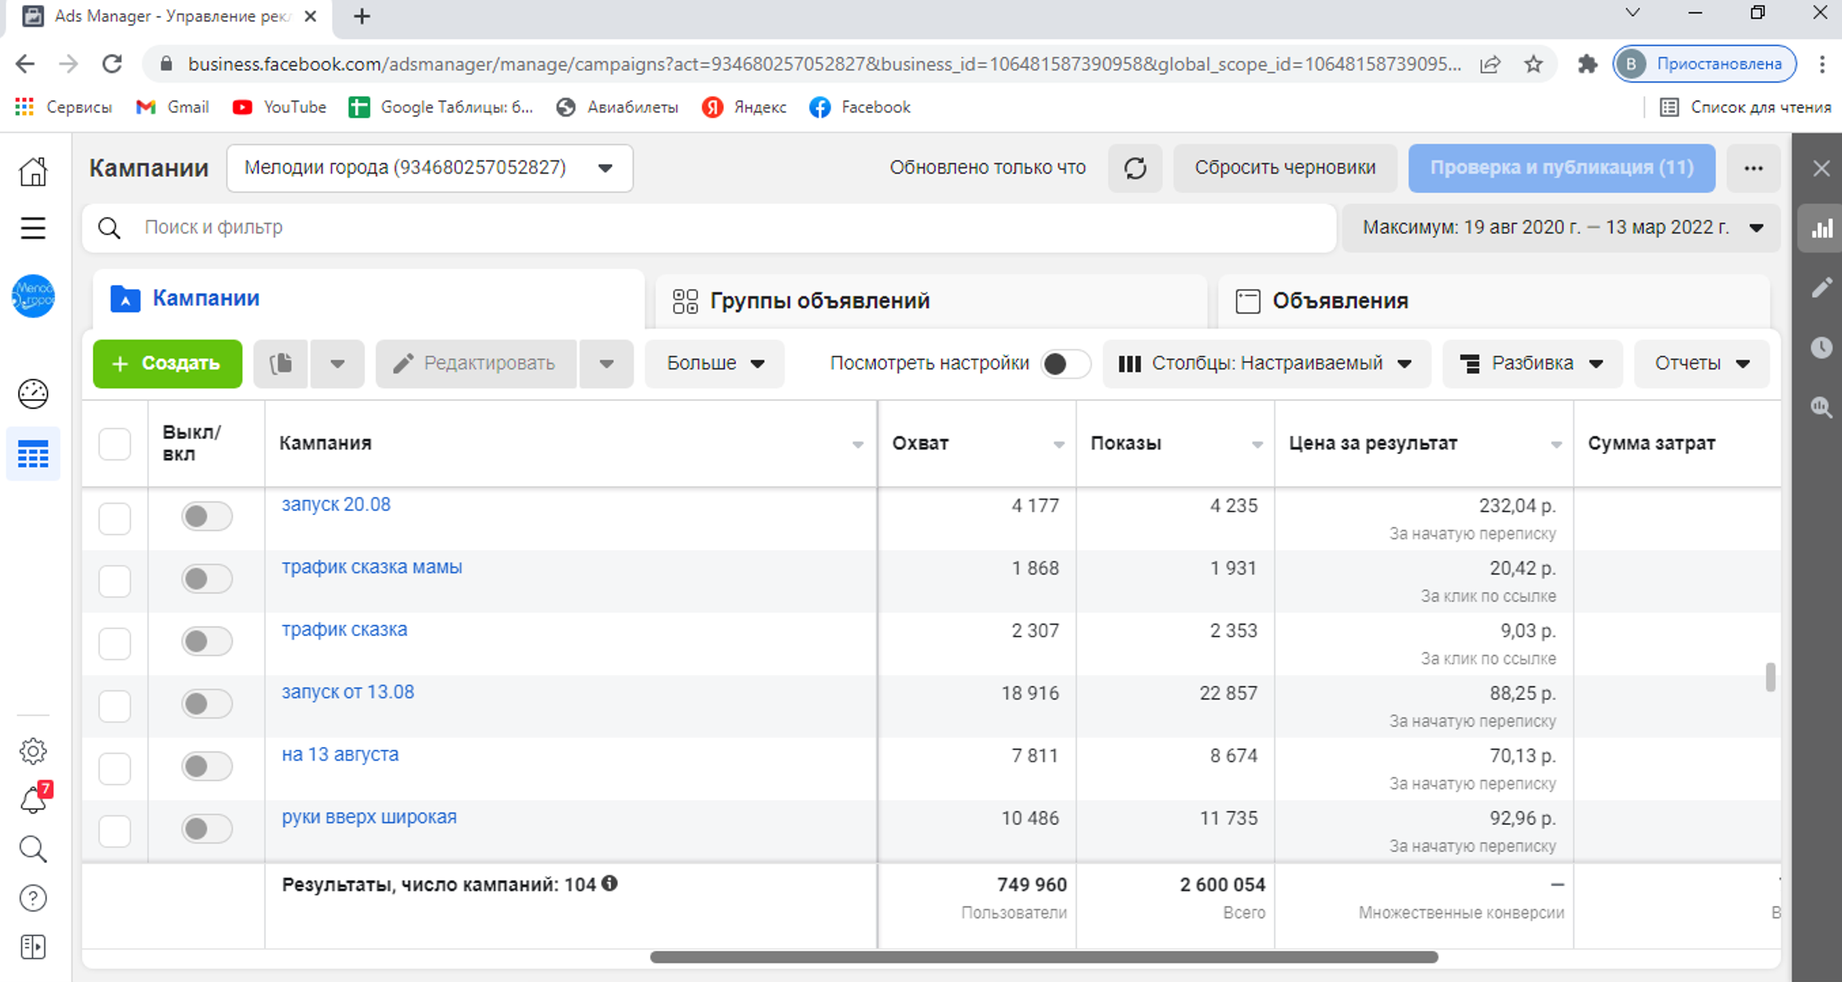Open the account overview gauge icon
Image resolution: width=1842 pixels, height=982 pixels.
coord(33,393)
